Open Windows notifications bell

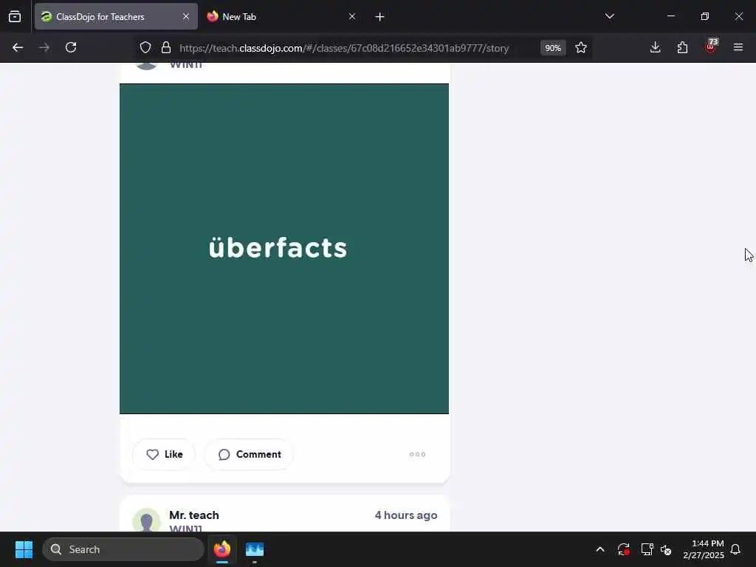736,549
